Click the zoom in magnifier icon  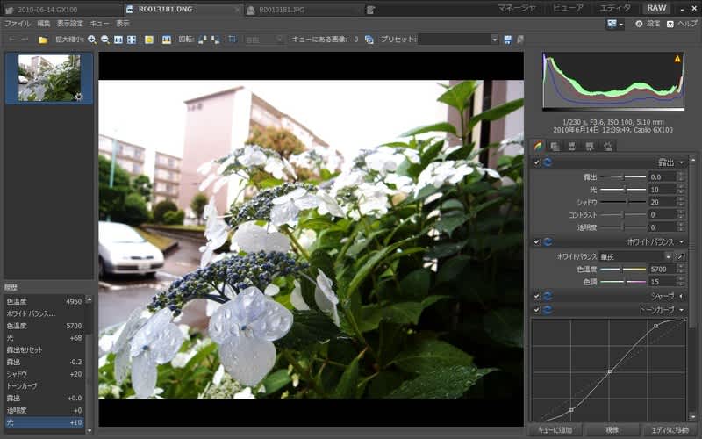[92, 40]
